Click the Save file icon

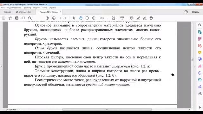[x=3, y=18]
